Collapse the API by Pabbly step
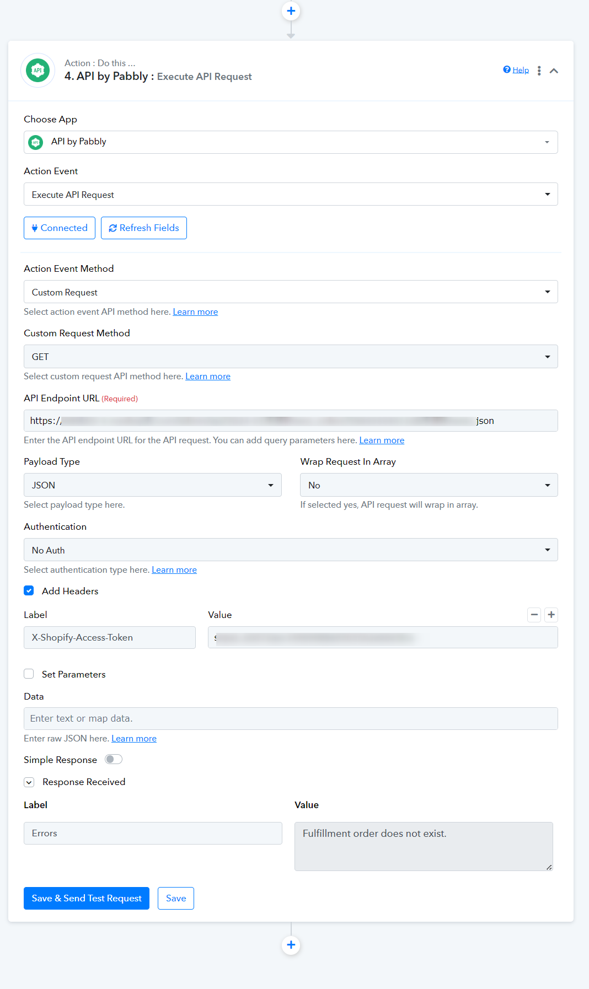589x989 pixels. point(554,71)
